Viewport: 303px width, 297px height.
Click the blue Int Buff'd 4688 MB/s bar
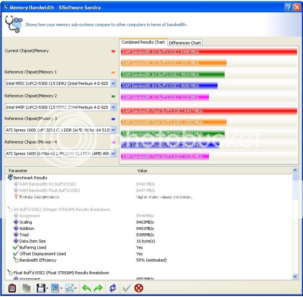(x=169, y=86)
